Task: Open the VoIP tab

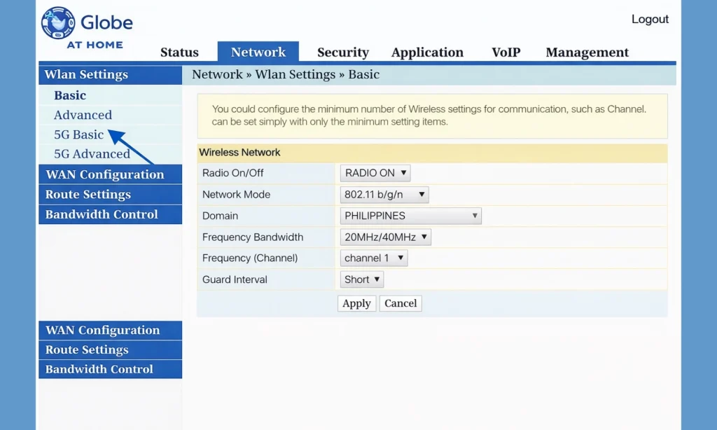Action: click(505, 53)
